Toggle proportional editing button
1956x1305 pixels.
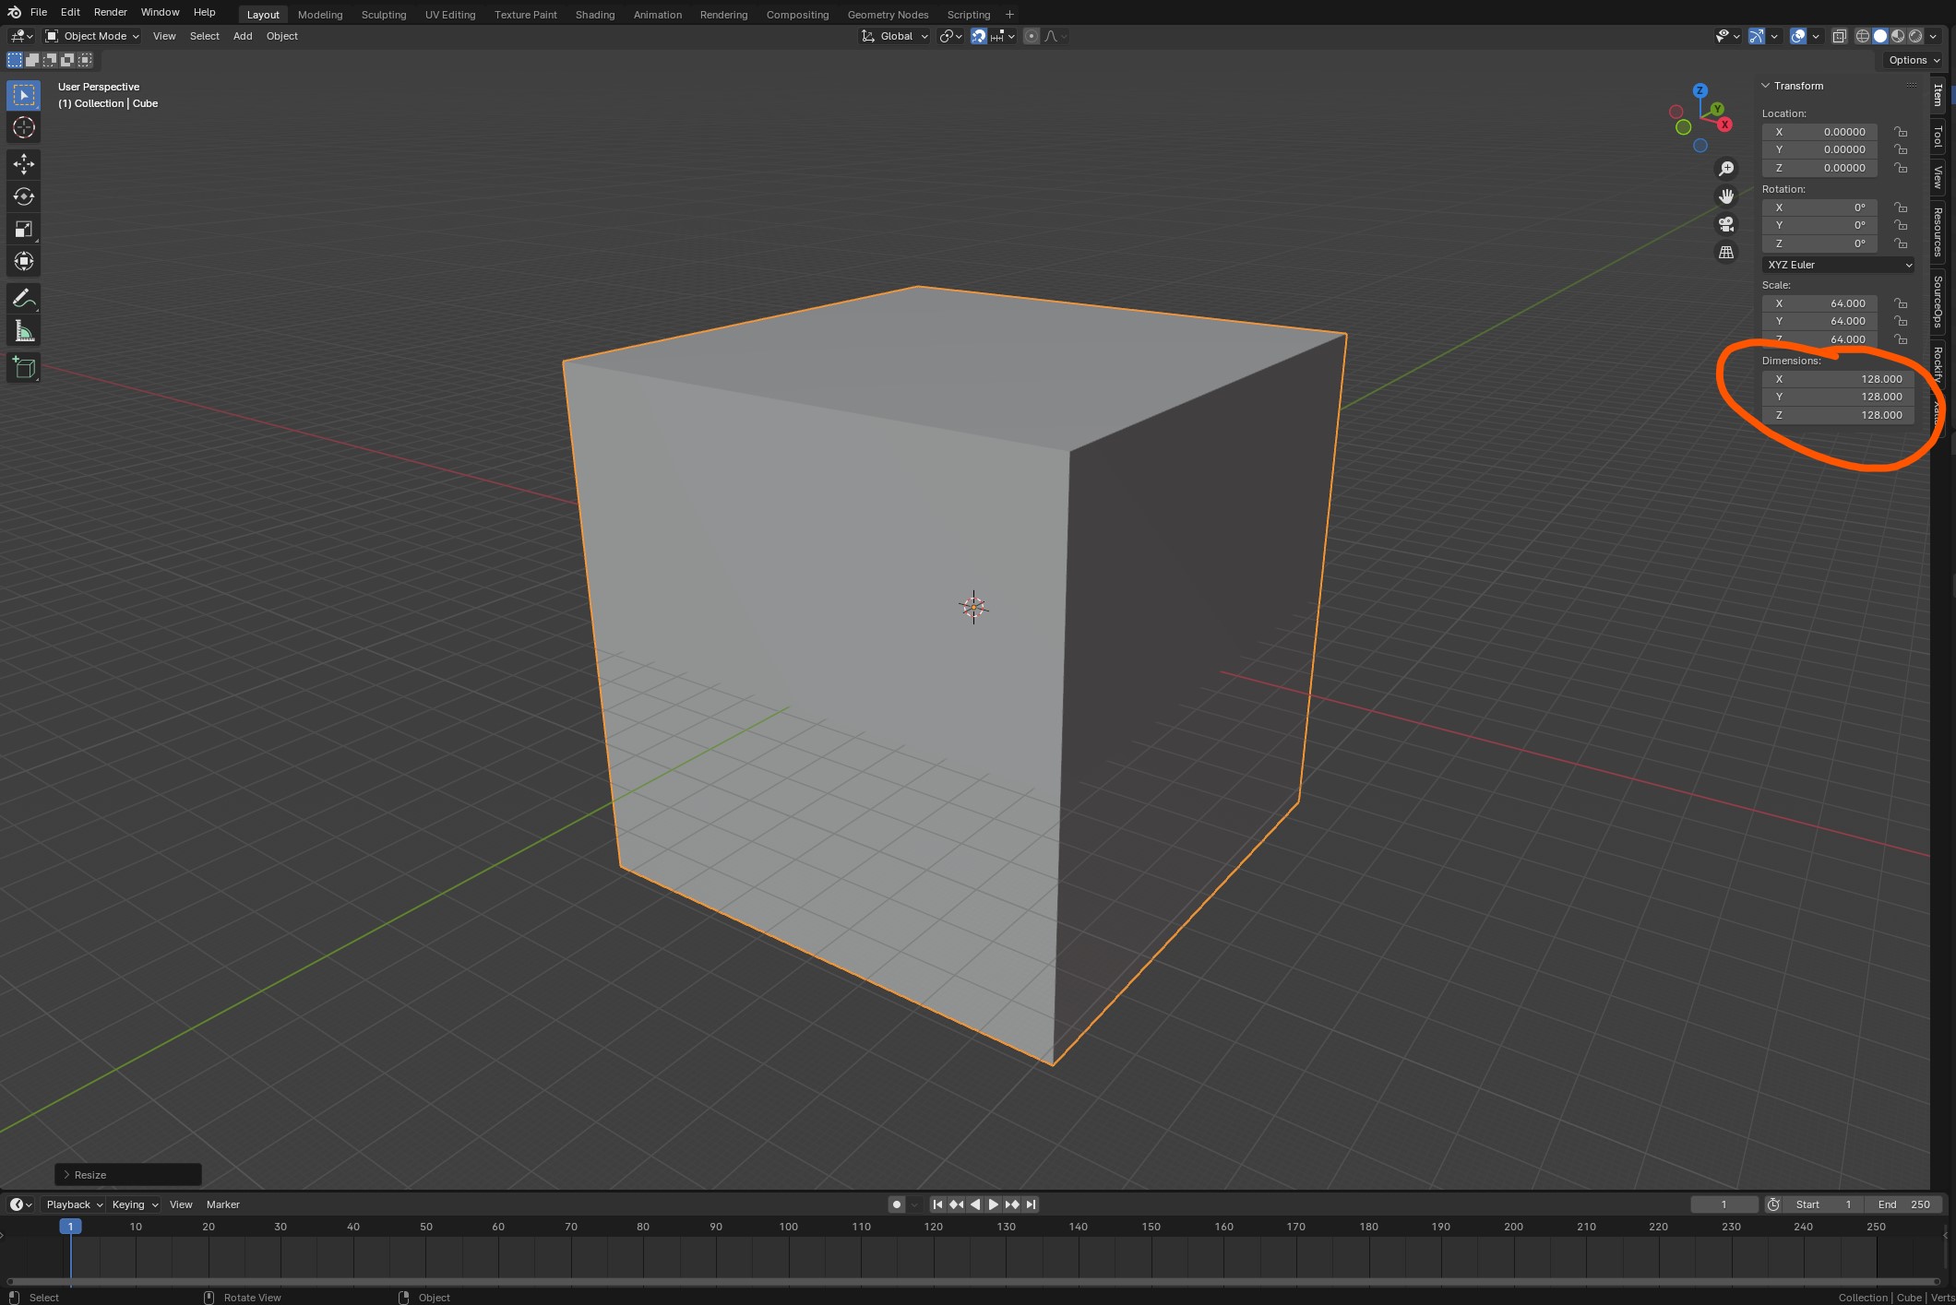pyautogui.click(x=1032, y=36)
